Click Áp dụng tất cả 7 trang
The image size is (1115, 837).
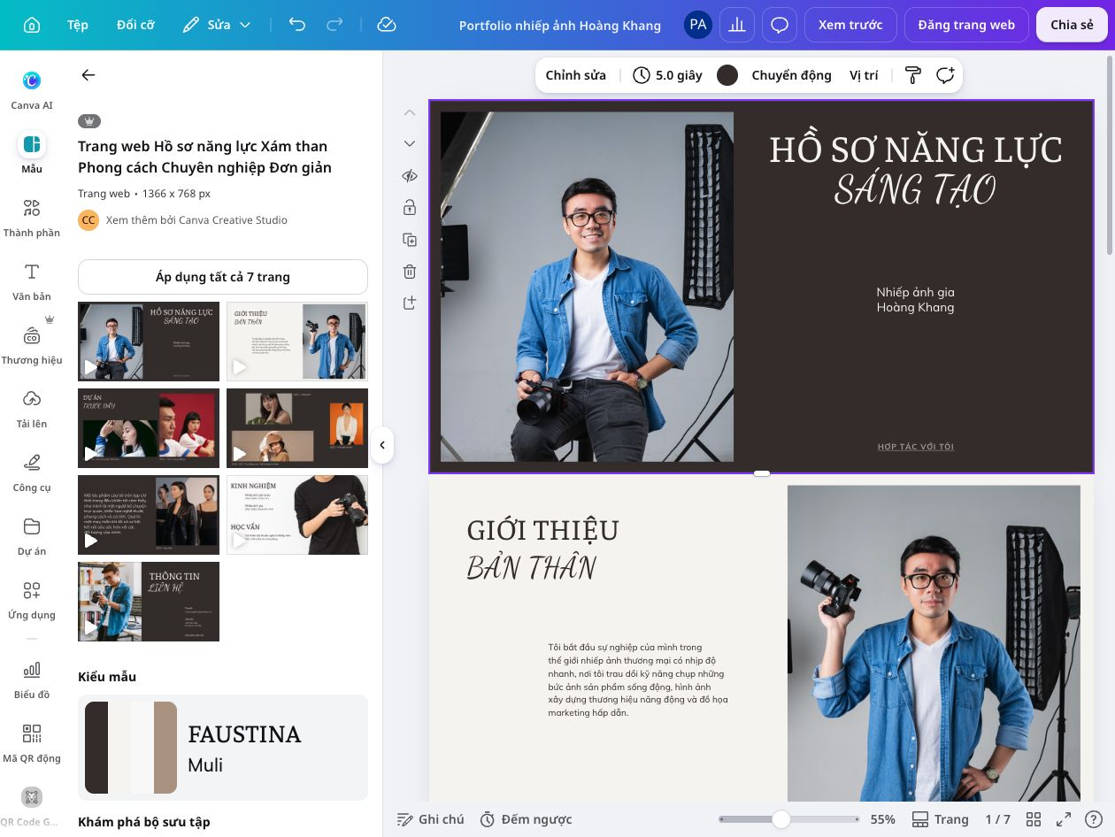coord(223,277)
